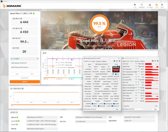Click the 保存 save button
Screen dimensions: 168x132
tap(32, 74)
